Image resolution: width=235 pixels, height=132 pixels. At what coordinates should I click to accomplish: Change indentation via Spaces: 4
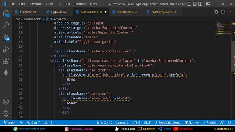[x=122, y=122]
